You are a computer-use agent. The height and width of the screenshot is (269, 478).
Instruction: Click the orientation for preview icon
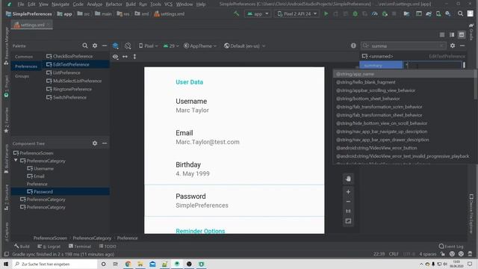[128, 46]
